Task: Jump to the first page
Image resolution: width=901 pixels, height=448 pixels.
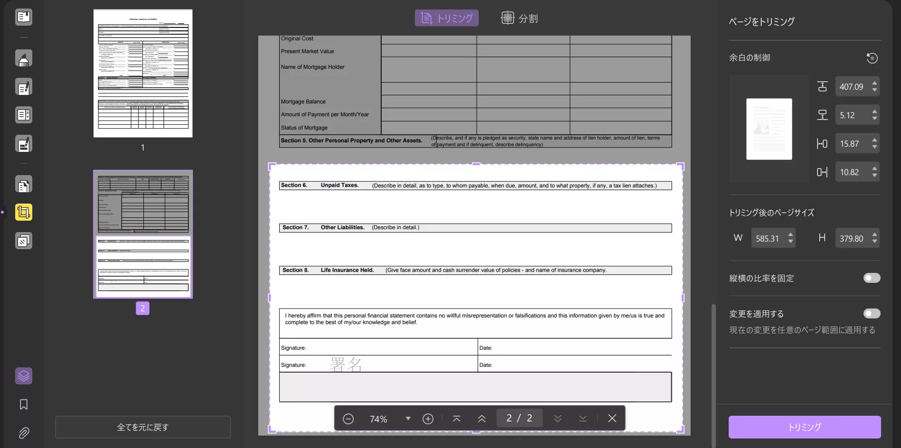Action: [x=457, y=419]
